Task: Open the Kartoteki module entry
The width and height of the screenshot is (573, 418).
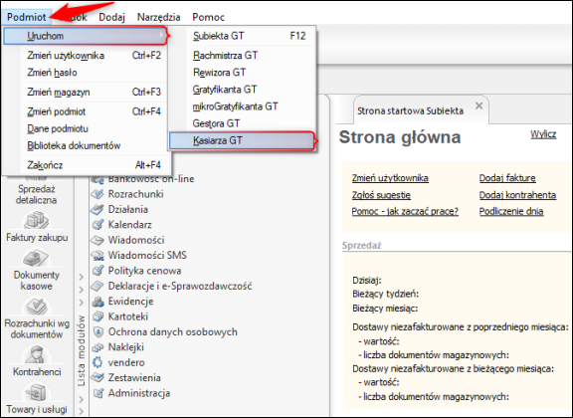Action: [x=128, y=316]
